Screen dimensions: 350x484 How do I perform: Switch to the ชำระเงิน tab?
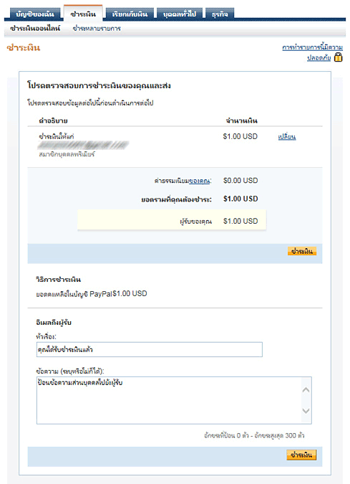(83, 14)
